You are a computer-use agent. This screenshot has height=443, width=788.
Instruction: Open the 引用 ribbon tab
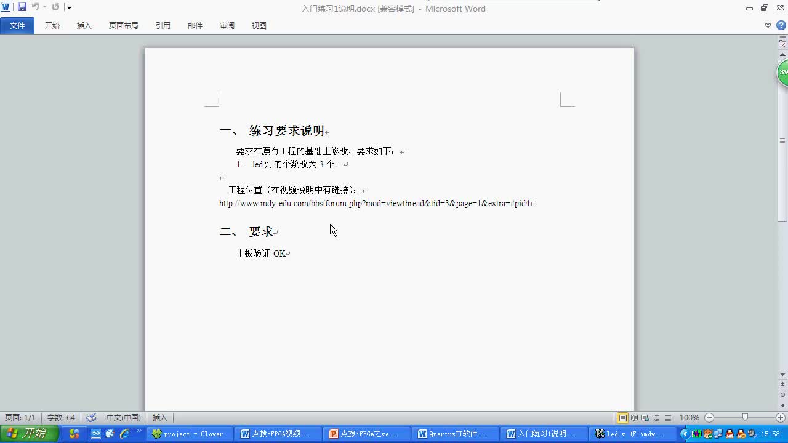point(163,25)
